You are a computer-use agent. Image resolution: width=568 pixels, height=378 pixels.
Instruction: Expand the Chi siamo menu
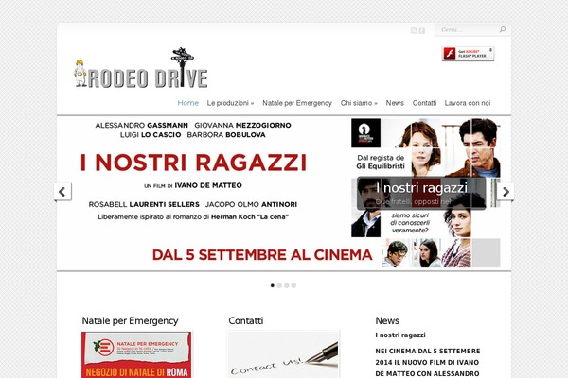[359, 103]
